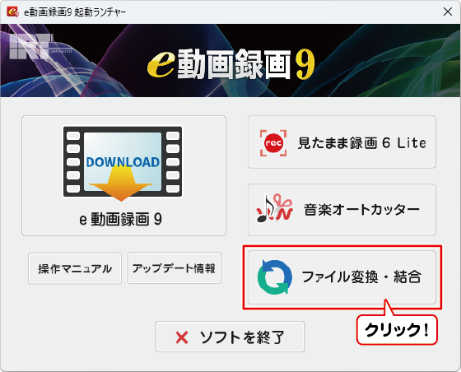Click the title bar text 起動ランチャー
This screenshot has height=372, width=461.
click(x=100, y=12)
